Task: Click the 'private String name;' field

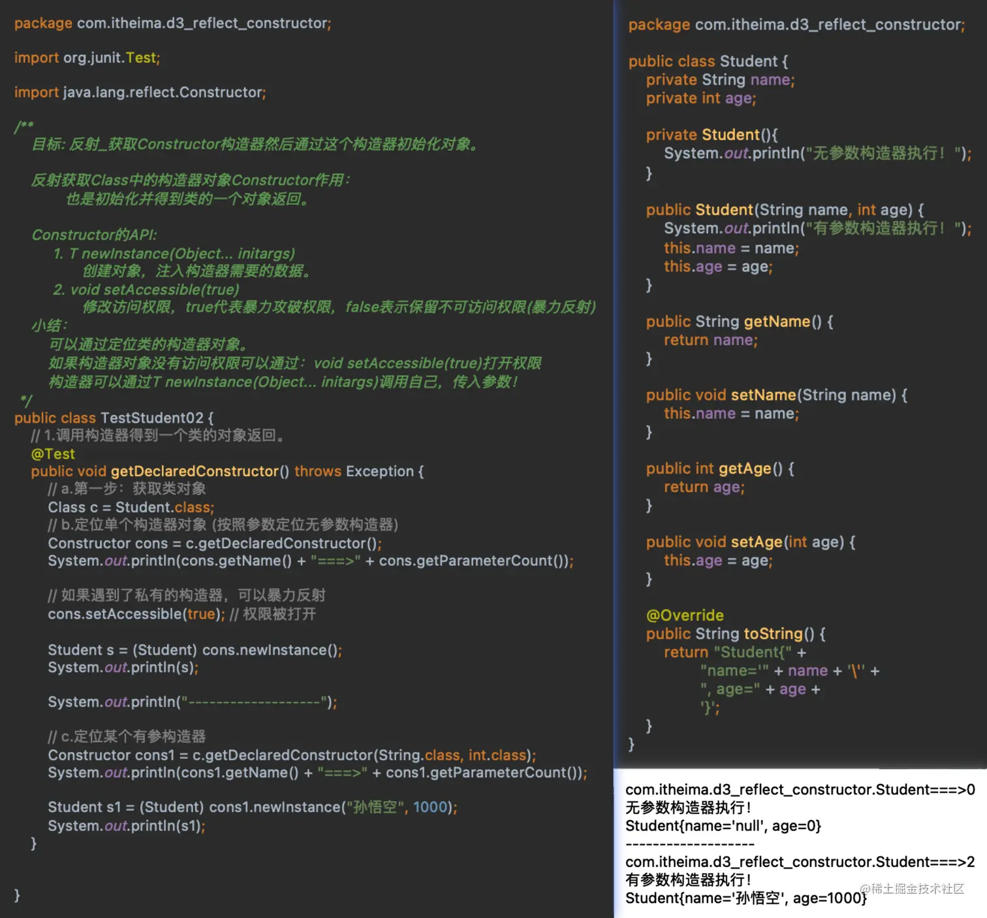Action: [x=720, y=80]
